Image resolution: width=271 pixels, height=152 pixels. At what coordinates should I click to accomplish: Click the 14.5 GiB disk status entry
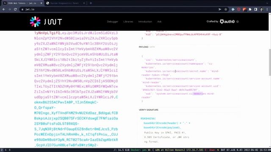[122, 150]
